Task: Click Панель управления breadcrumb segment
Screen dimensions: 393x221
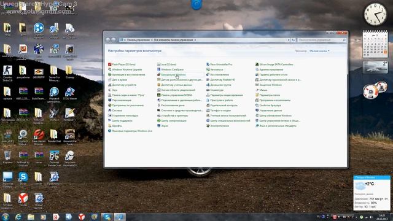Action: coord(138,40)
